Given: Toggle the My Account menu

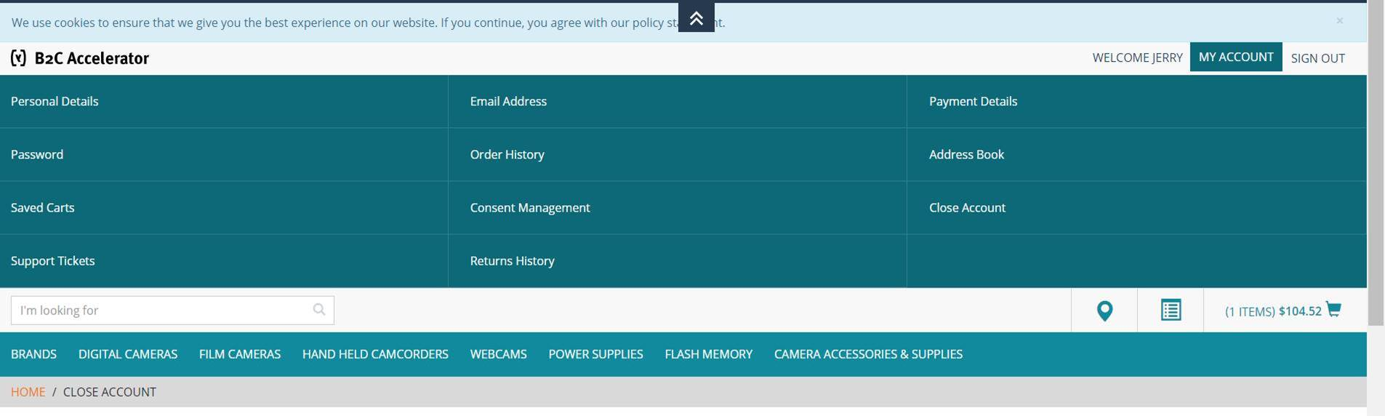Looking at the screenshot, I should [1235, 57].
